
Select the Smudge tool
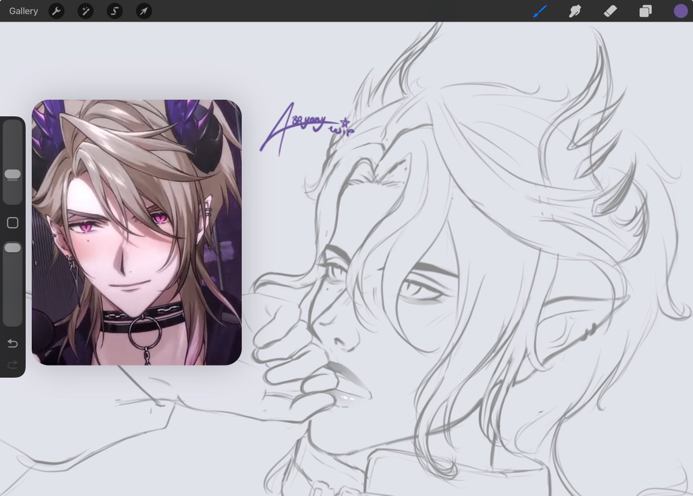tap(575, 11)
